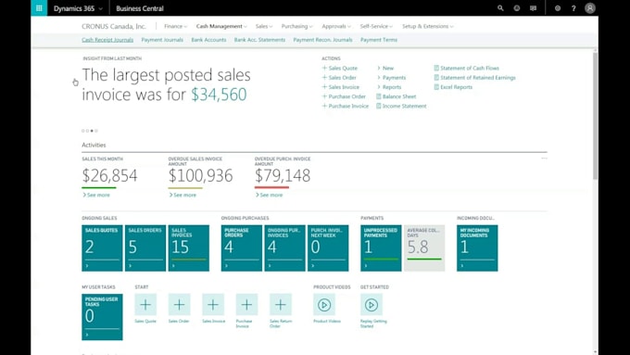Open Excel Reports action

click(453, 87)
